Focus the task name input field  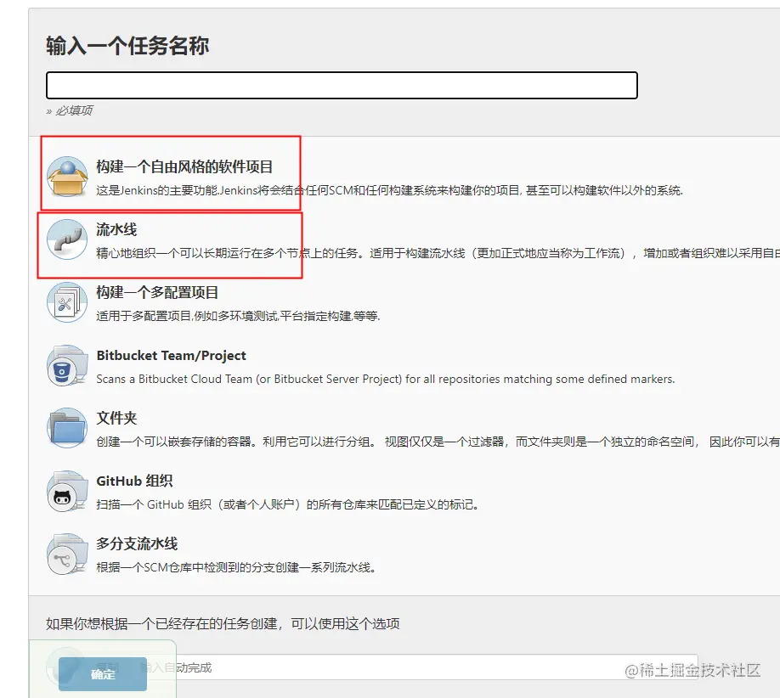[342, 85]
